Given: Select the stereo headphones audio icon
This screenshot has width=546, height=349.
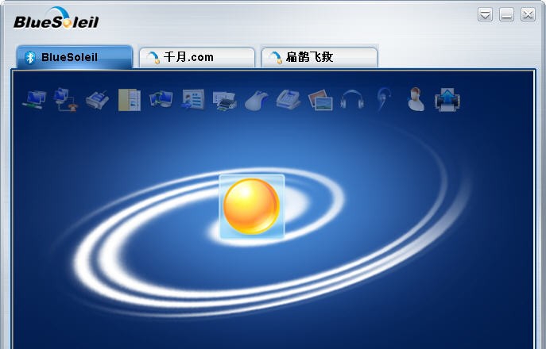Looking at the screenshot, I should point(352,99).
